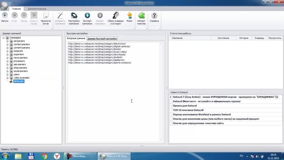The height and width of the screenshot is (160, 284).
Task: Launch the Picker tool
Action: pyautogui.click(x=130, y=16)
